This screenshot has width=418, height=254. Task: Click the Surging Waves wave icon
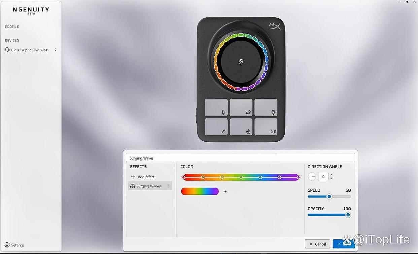pyautogui.click(x=132, y=186)
